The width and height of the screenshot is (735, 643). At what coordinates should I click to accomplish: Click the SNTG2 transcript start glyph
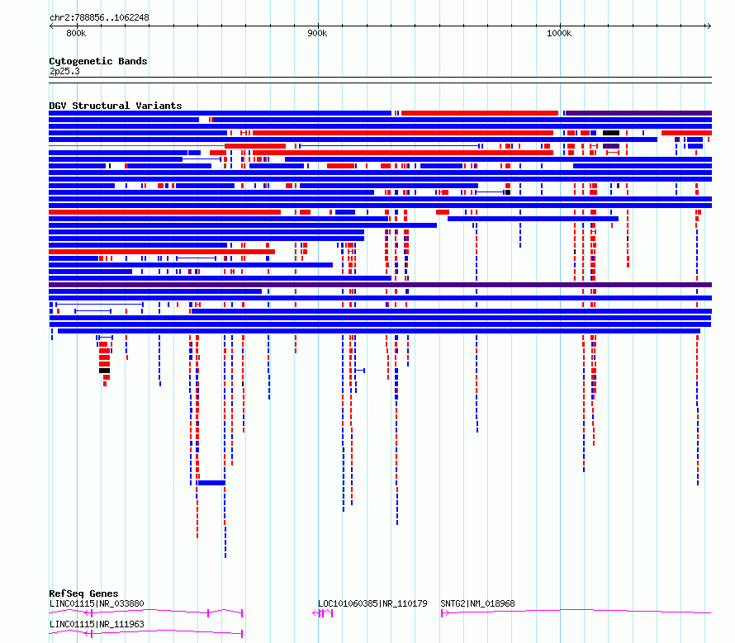point(444,613)
